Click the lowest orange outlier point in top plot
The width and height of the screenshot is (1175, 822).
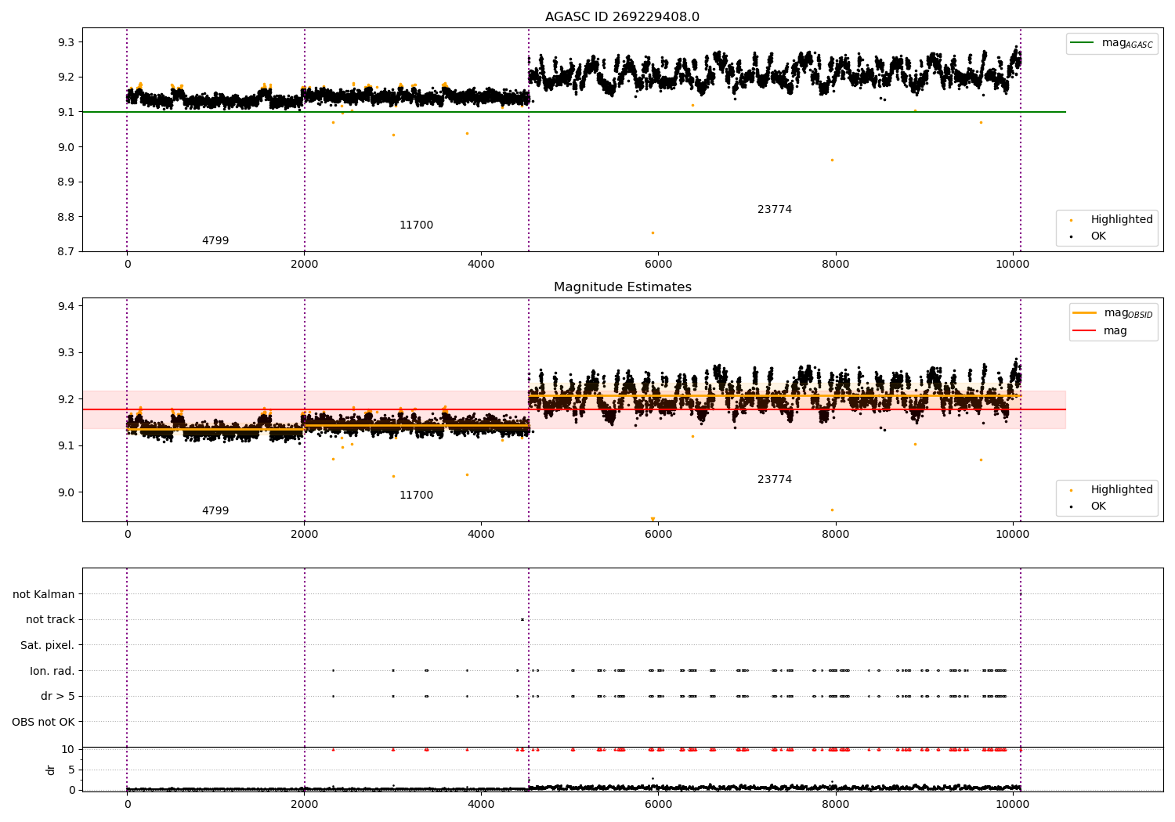coord(653,233)
